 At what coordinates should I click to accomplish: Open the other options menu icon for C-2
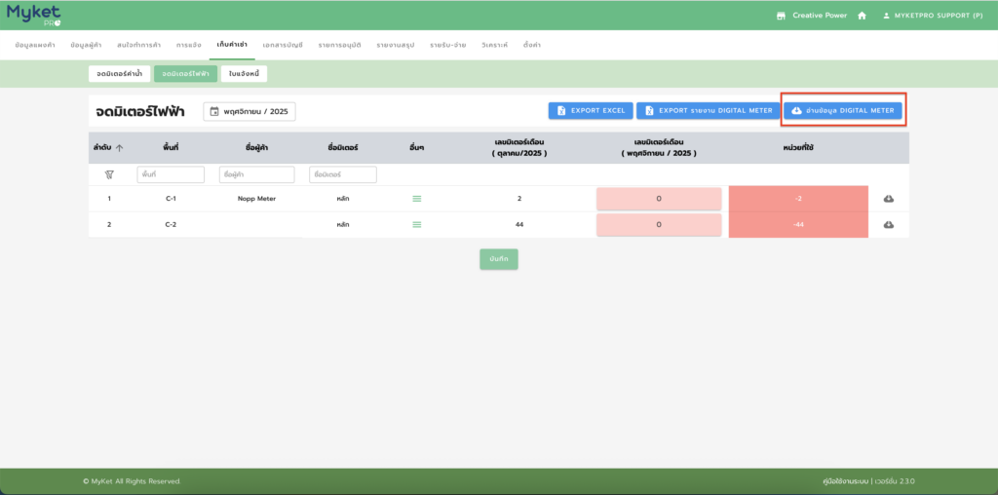[417, 224]
